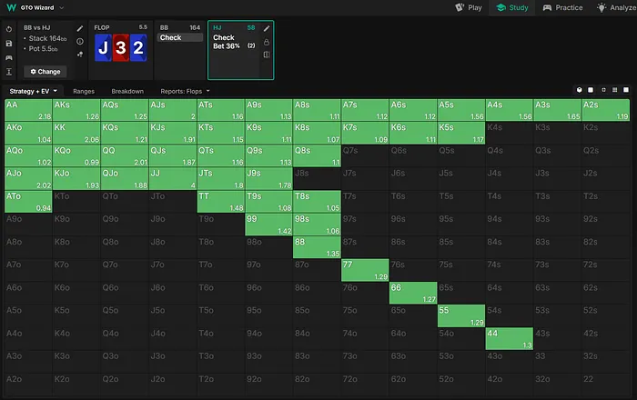
Task: Click the AA hand cell in matrix
Action: coord(28,110)
